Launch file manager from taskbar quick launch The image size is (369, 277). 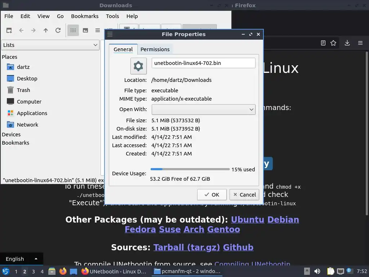(52, 271)
